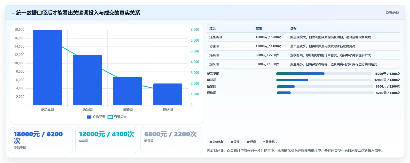Select the 数据卡片 tag chip

270,142
